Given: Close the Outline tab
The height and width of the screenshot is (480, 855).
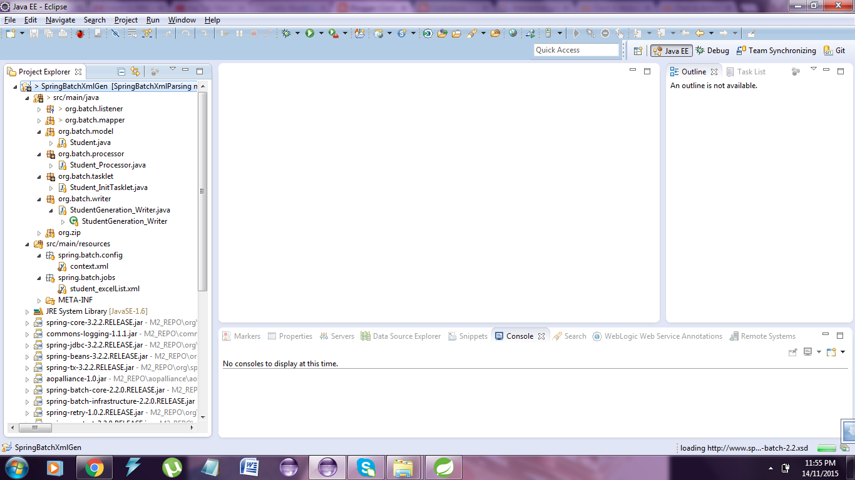Looking at the screenshot, I should pyautogui.click(x=714, y=72).
